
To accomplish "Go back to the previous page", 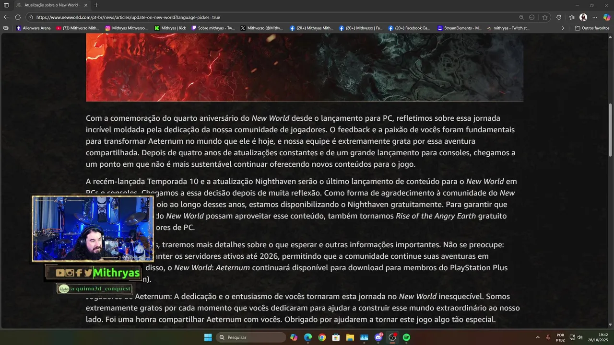I will coord(6,17).
